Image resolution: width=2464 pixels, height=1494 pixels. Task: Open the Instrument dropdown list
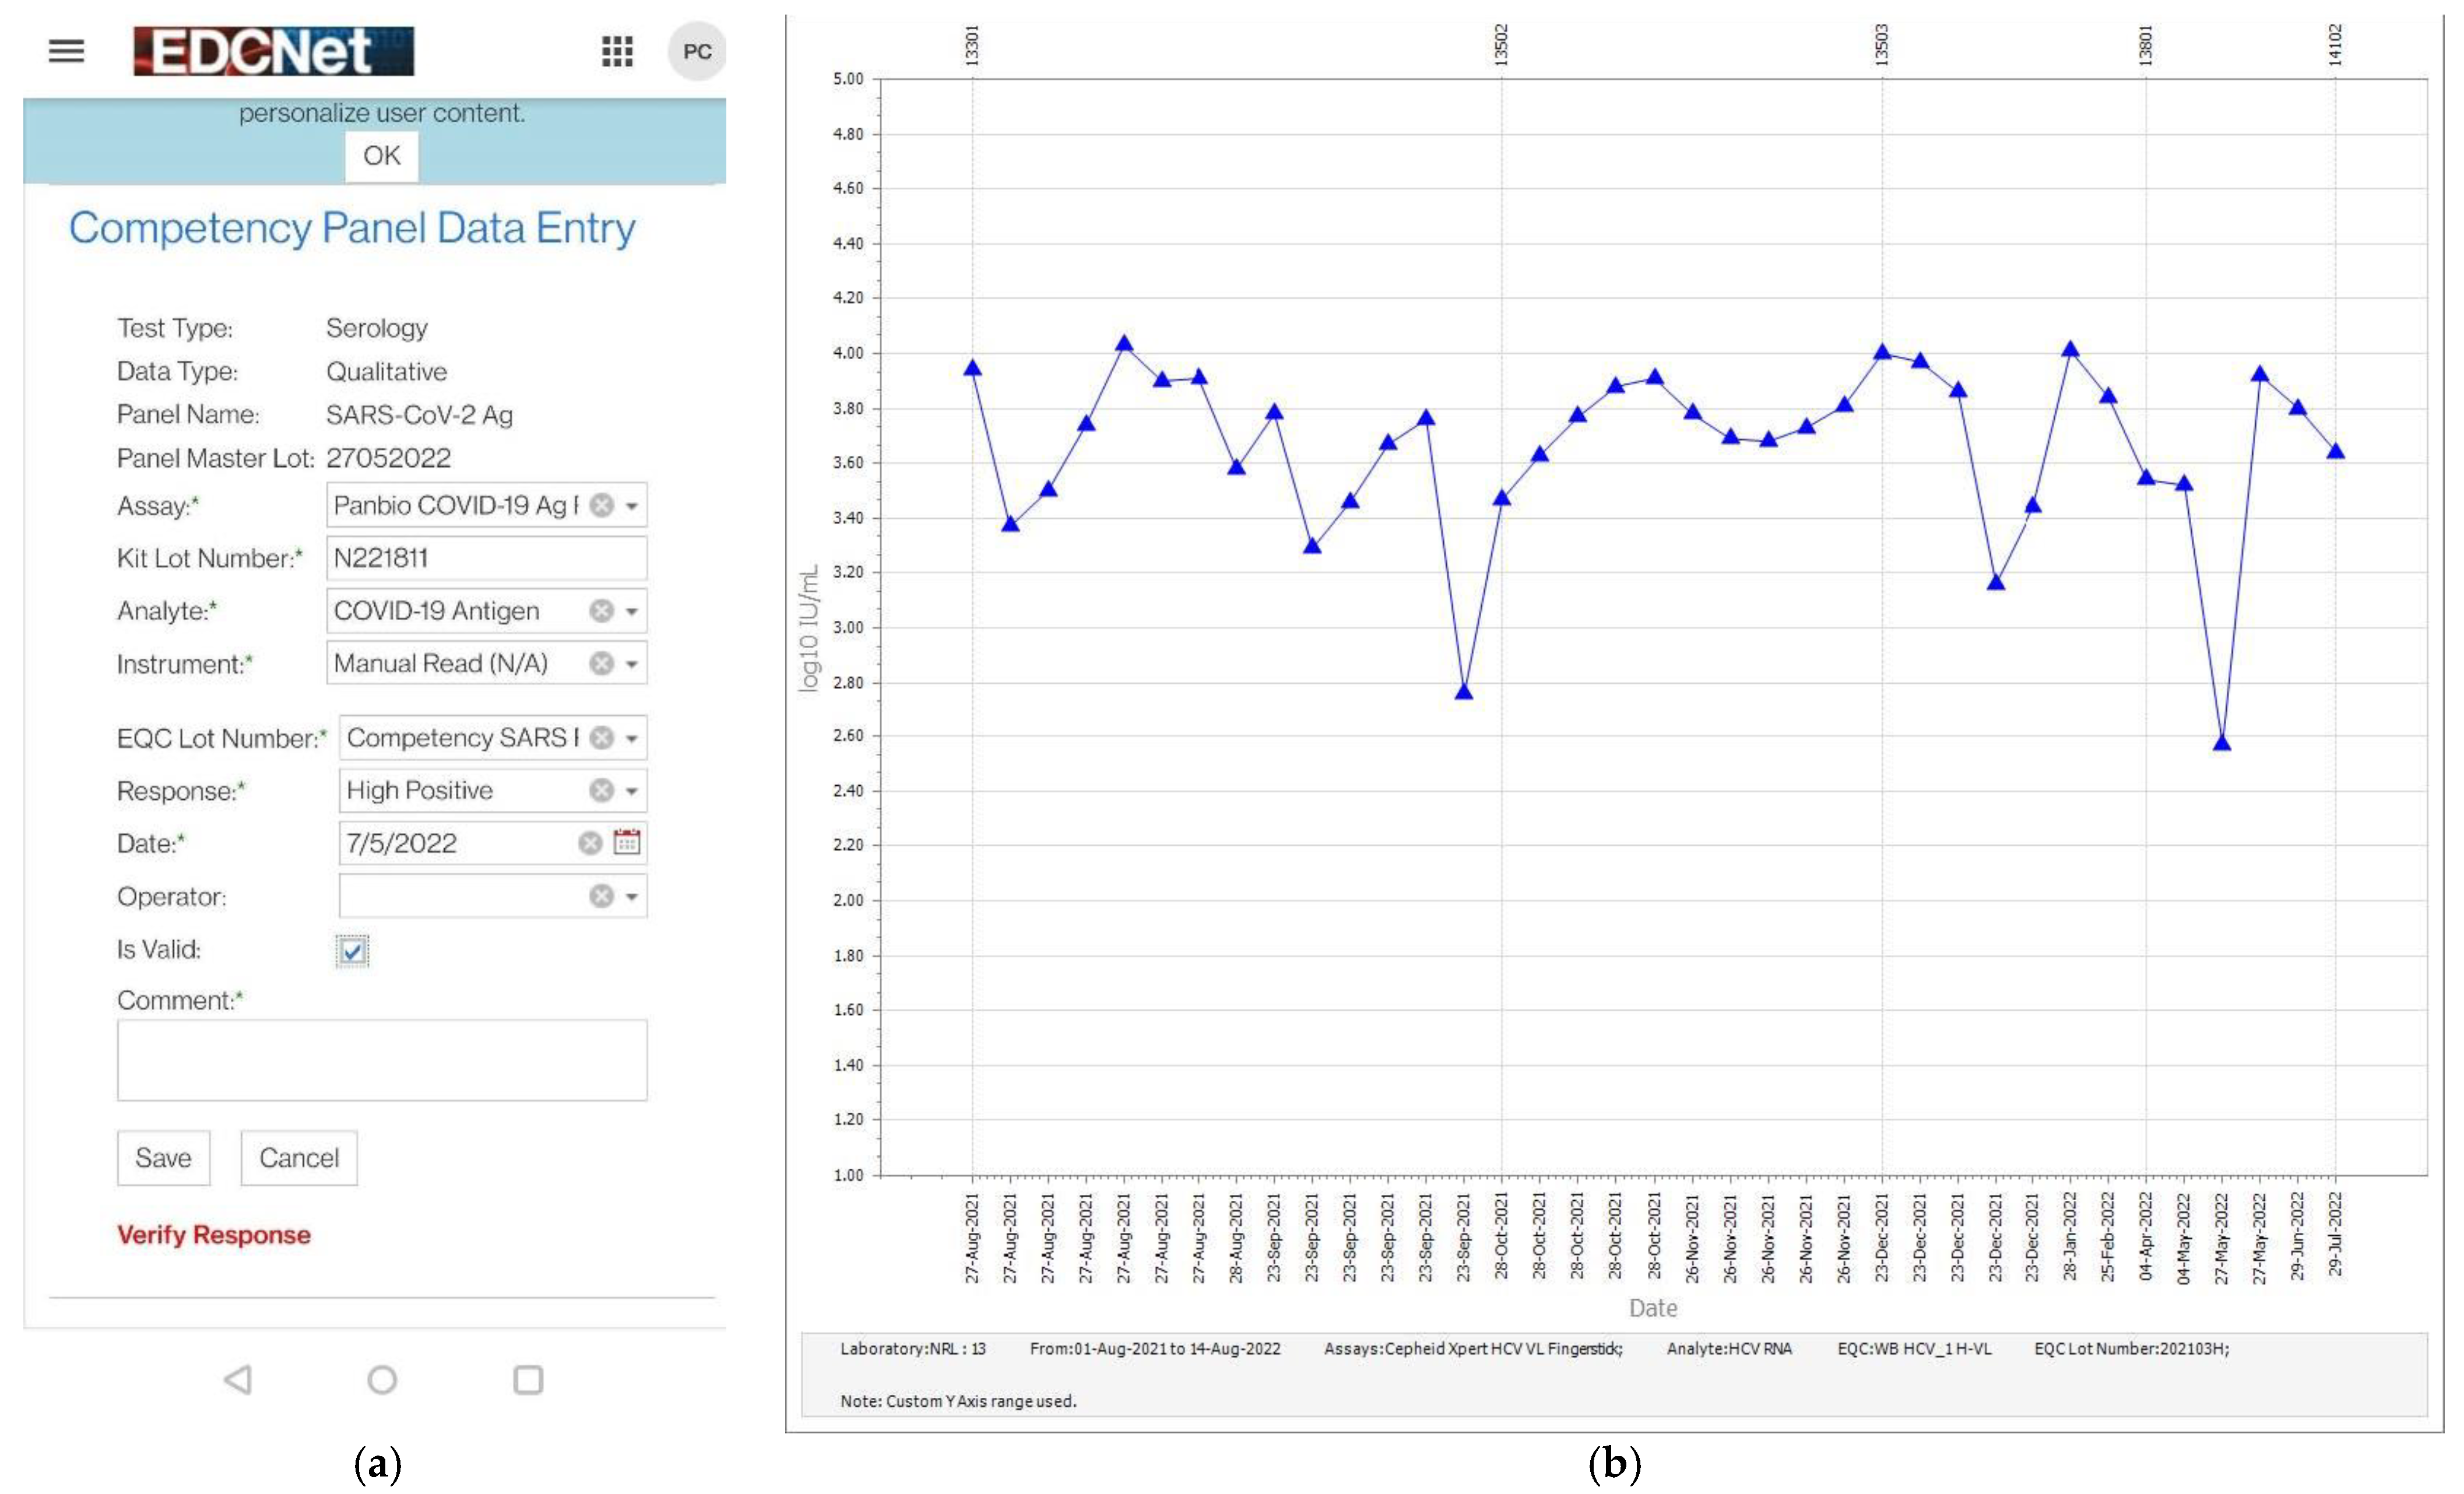632,664
